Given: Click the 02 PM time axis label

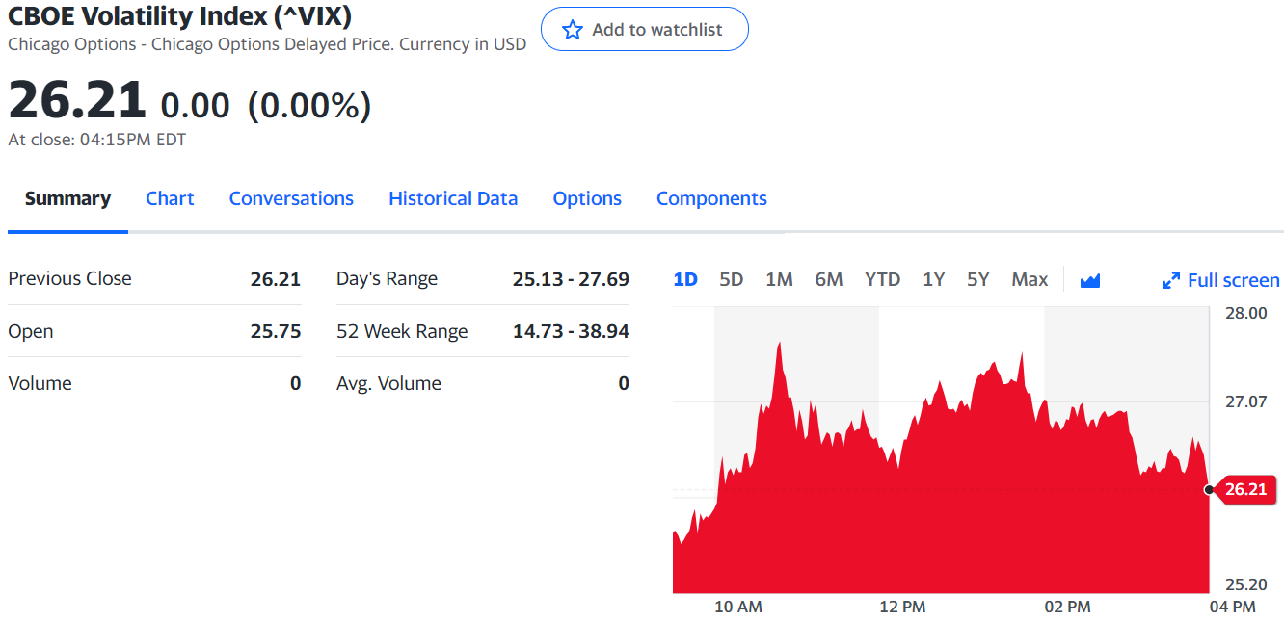Looking at the screenshot, I should pyautogui.click(x=1067, y=607).
